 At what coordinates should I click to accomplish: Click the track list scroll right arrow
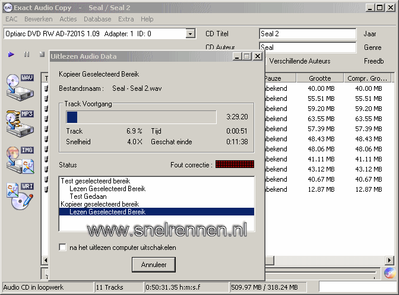389,260
